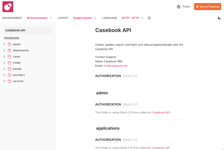Click the info@casebook.net email link

tap(115, 66)
